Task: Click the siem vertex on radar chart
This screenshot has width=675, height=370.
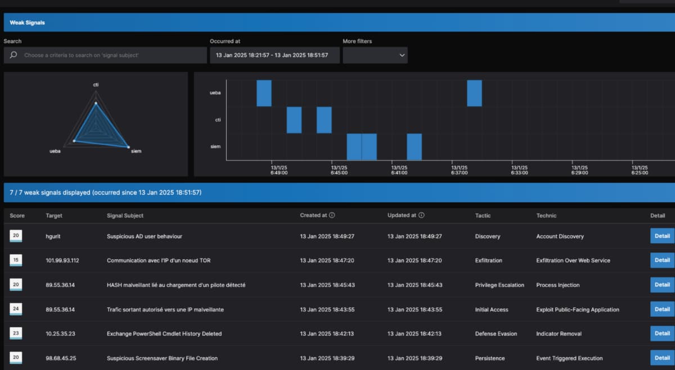Action: [x=129, y=147]
